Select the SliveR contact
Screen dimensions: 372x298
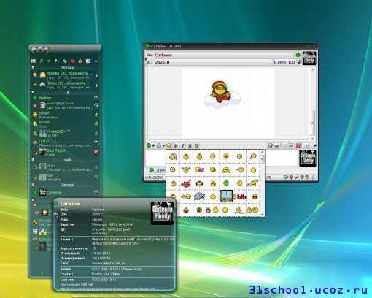point(66,115)
